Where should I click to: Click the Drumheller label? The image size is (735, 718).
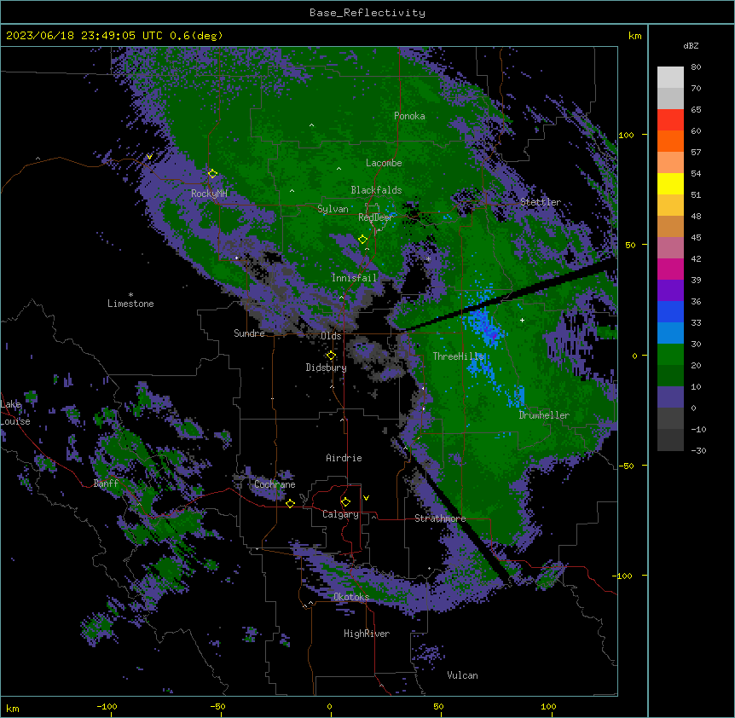coord(544,415)
